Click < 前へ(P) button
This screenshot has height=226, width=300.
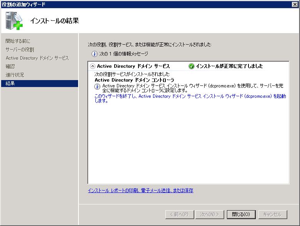(180, 214)
